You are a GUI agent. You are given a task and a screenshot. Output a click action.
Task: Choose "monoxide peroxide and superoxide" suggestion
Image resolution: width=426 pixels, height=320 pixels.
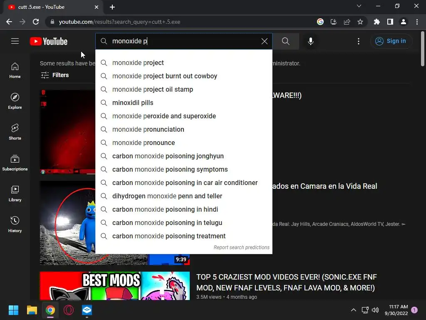pos(183,116)
